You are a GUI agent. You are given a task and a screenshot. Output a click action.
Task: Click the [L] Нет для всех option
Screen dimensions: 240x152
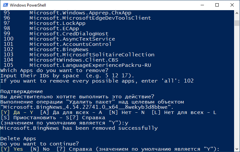[184, 112]
